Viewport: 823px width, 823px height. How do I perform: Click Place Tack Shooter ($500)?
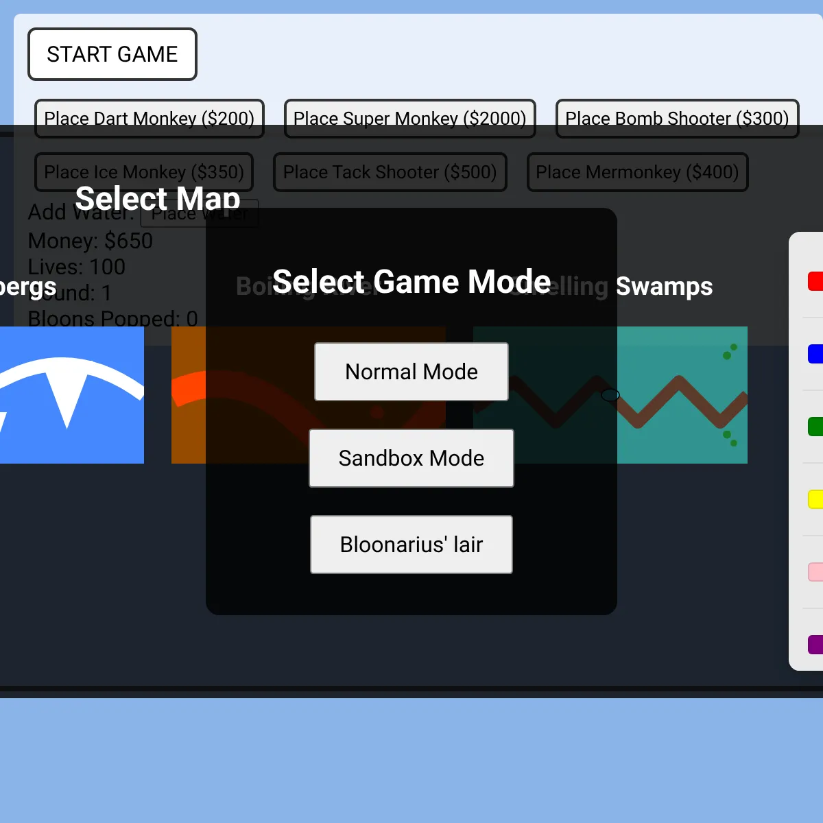pyautogui.click(x=390, y=172)
